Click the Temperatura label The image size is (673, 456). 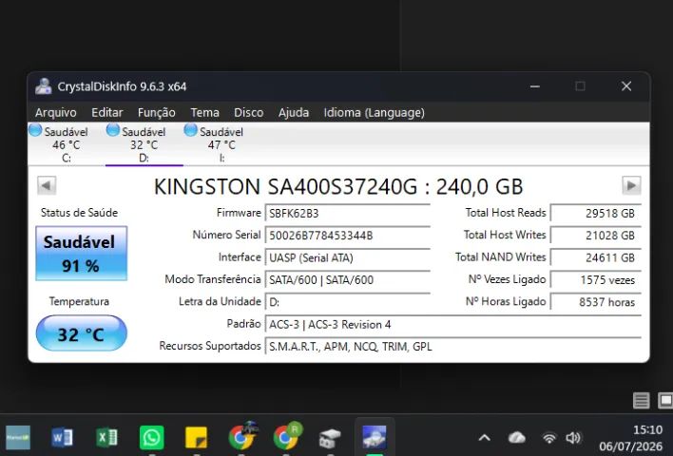point(79,301)
